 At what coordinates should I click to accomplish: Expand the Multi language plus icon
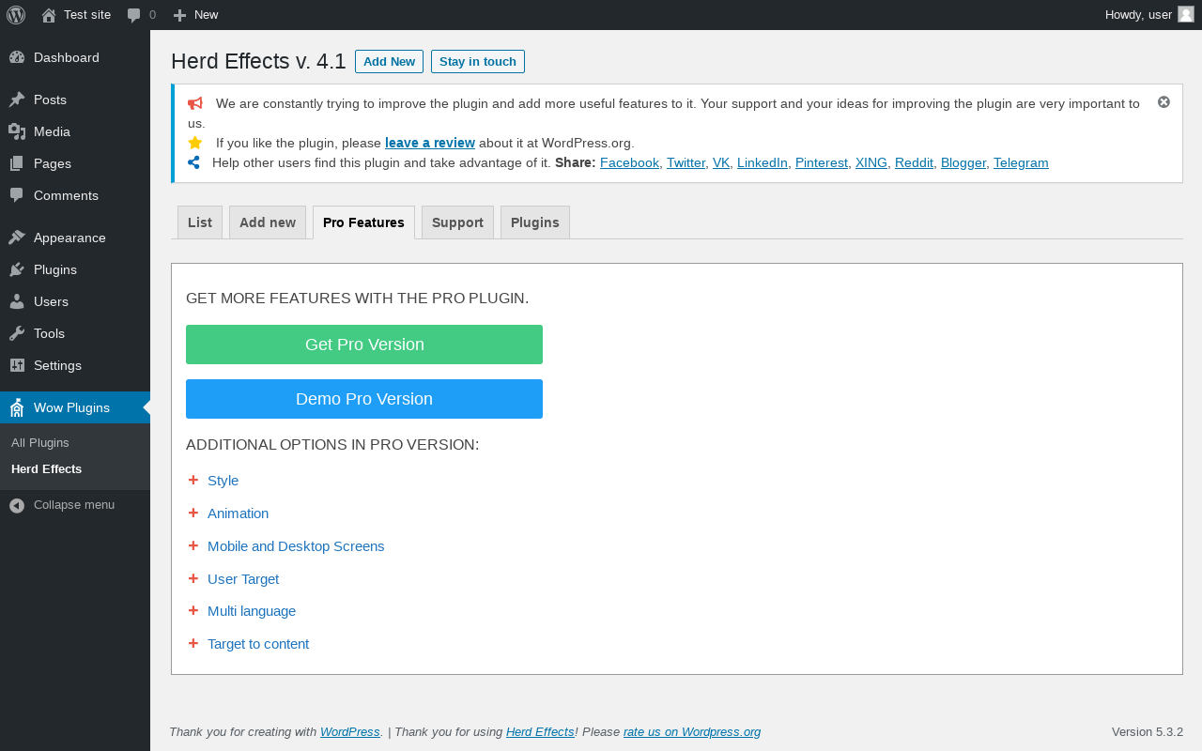point(193,610)
